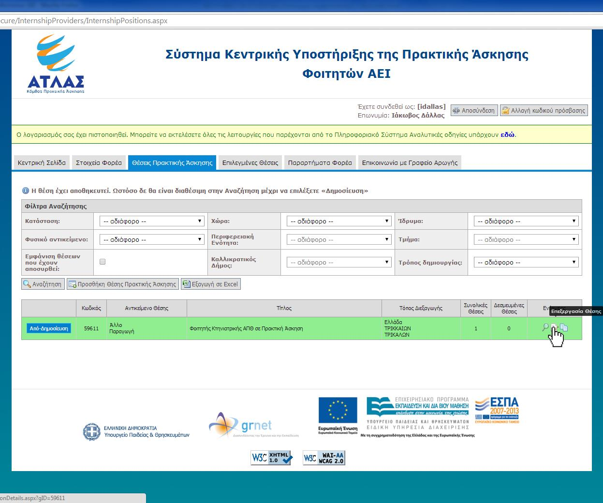Open the Κατάσταση dropdown
The height and width of the screenshot is (503, 603).
click(152, 221)
